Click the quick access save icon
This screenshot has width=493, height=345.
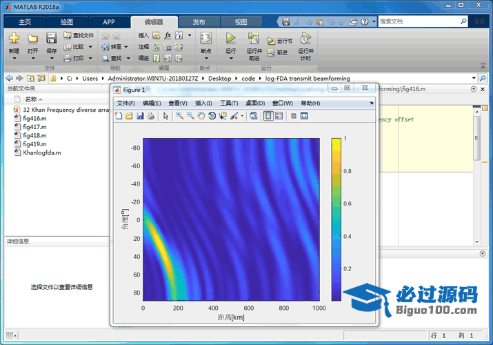(285, 21)
